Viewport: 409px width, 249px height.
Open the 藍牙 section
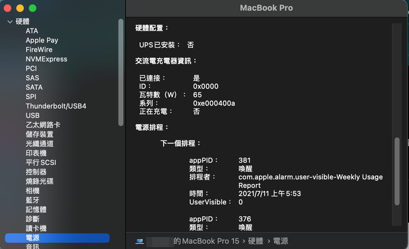pos(32,200)
